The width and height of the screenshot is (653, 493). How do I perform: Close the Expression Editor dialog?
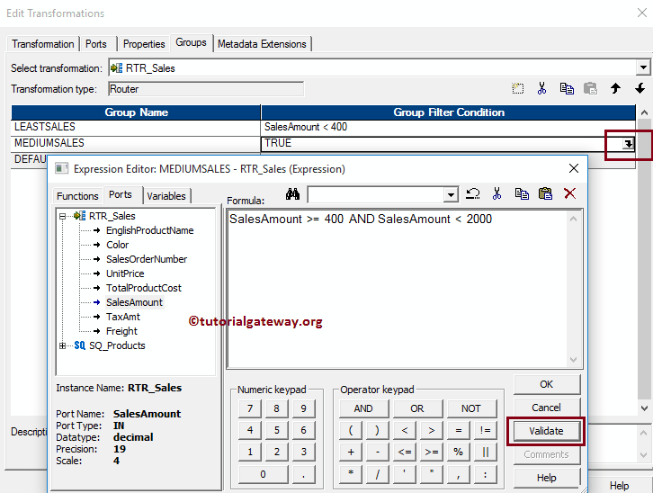[x=574, y=168]
